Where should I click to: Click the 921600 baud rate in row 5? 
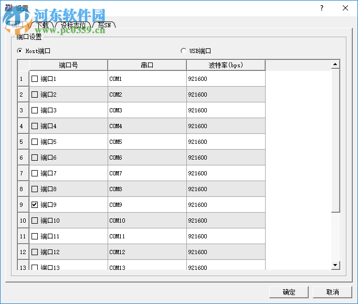pyautogui.click(x=226, y=142)
